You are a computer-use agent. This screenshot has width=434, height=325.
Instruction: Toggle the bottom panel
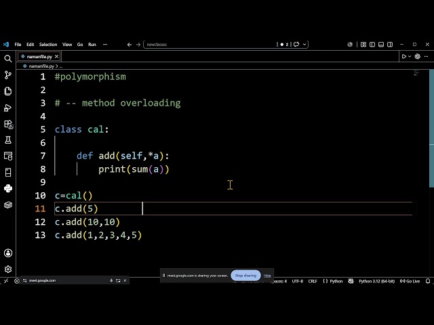coord(381,44)
